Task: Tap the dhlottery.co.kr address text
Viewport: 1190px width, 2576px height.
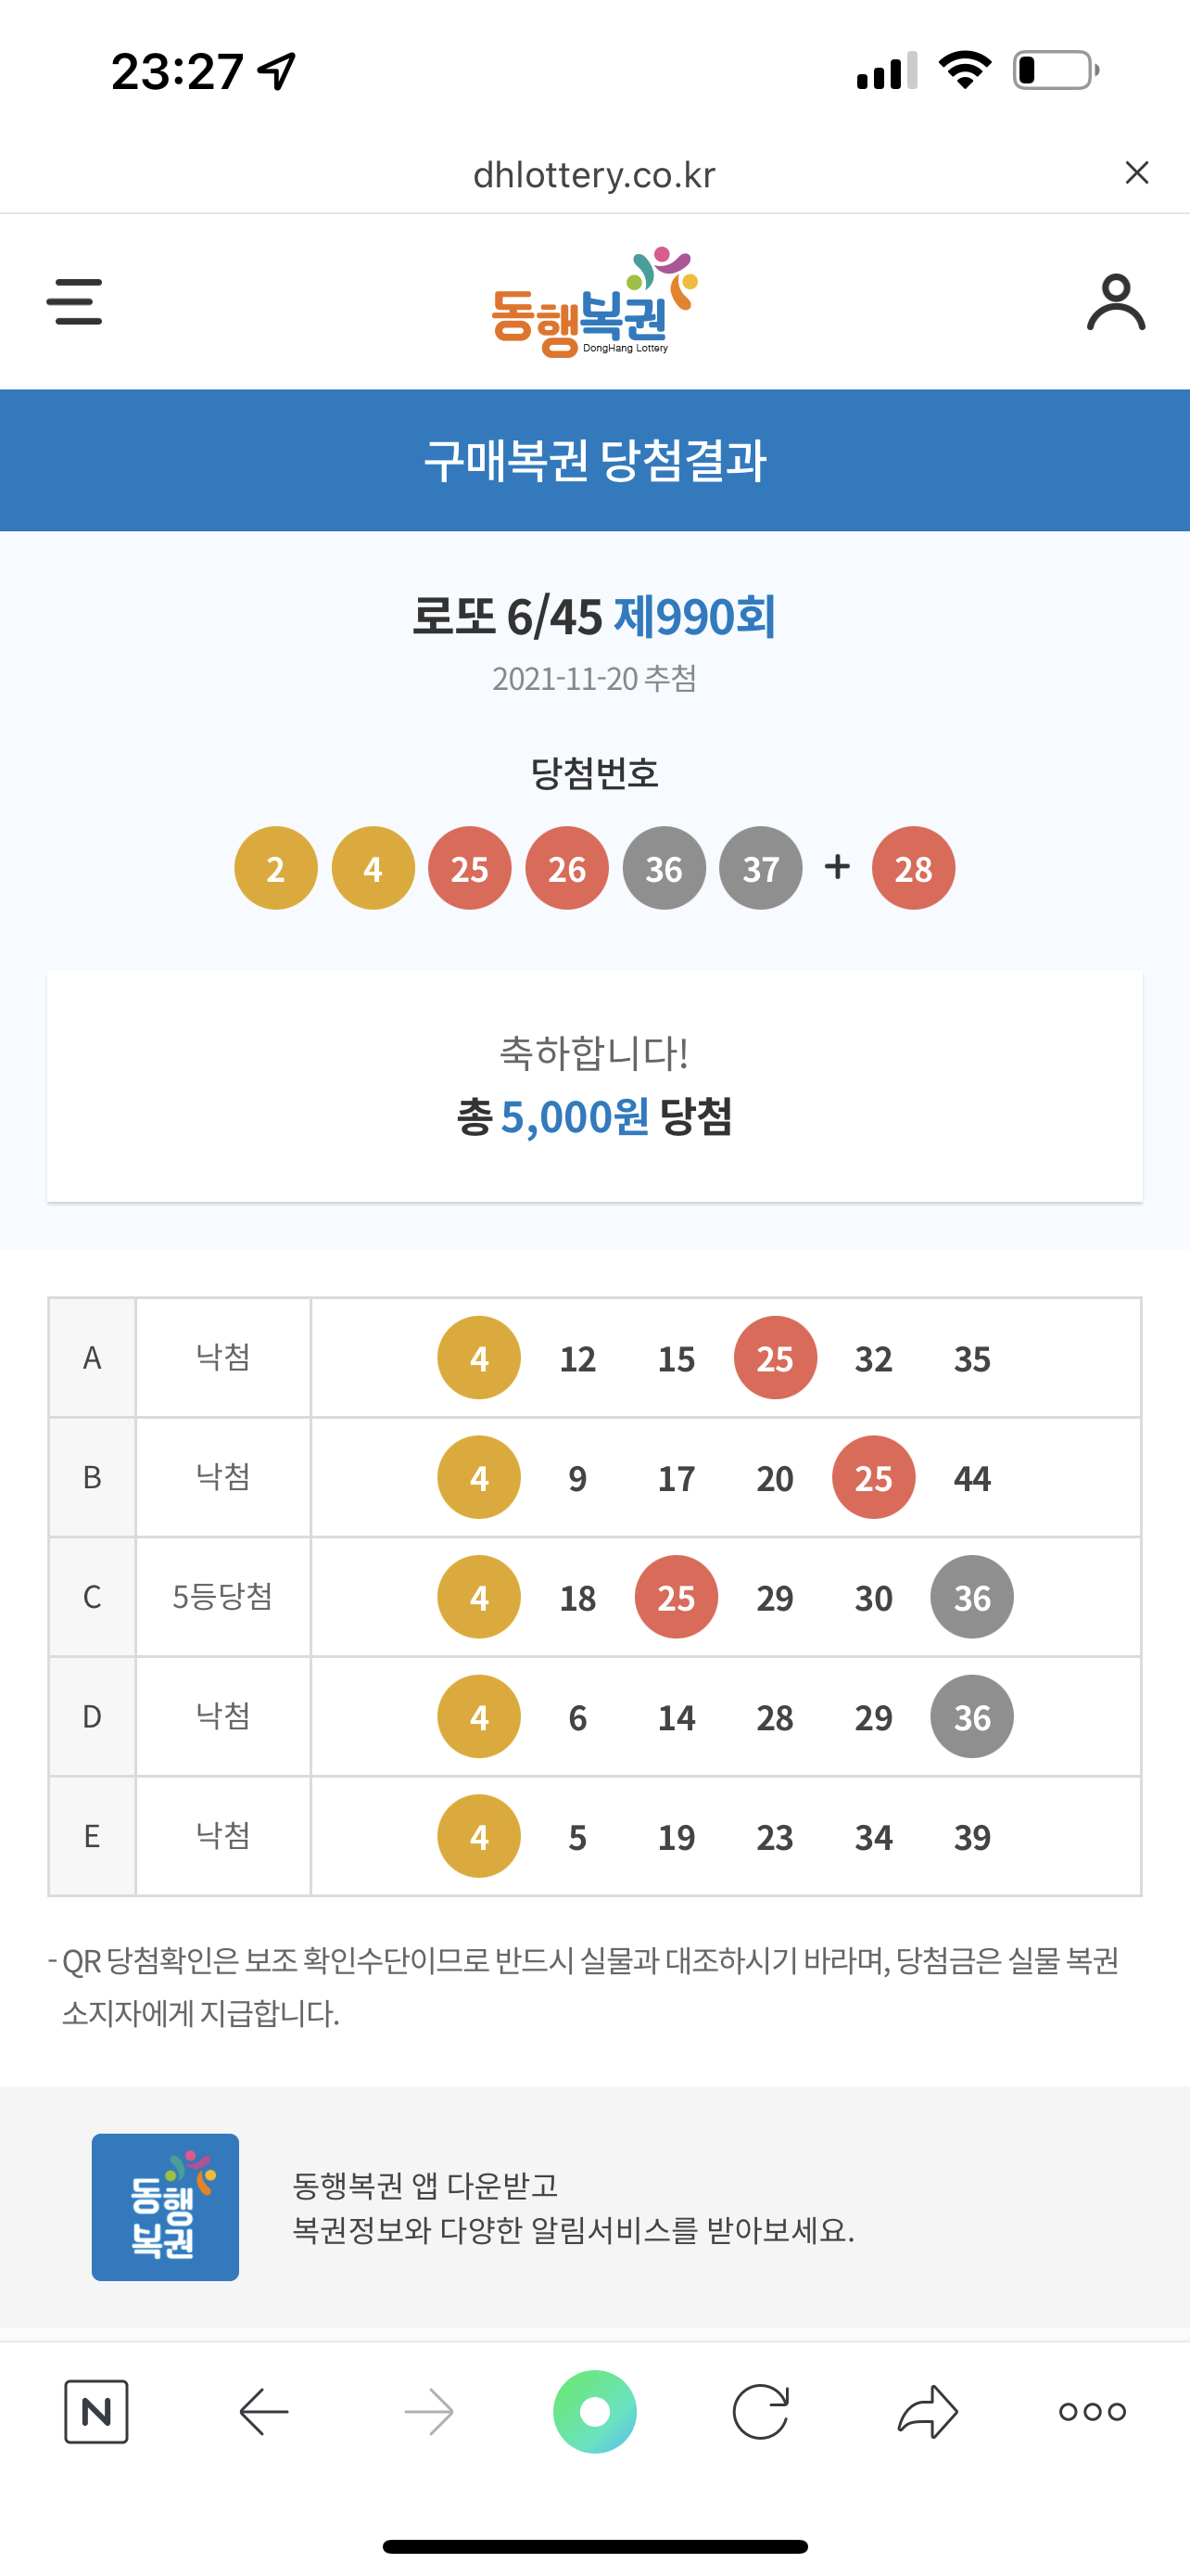Action: 594,175
